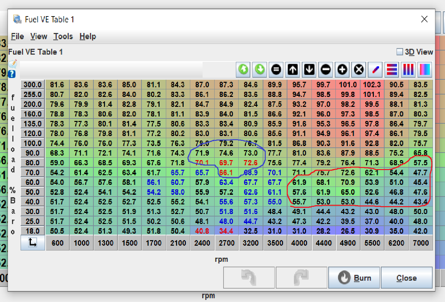Select cell with value 74.1

tap(129, 153)
